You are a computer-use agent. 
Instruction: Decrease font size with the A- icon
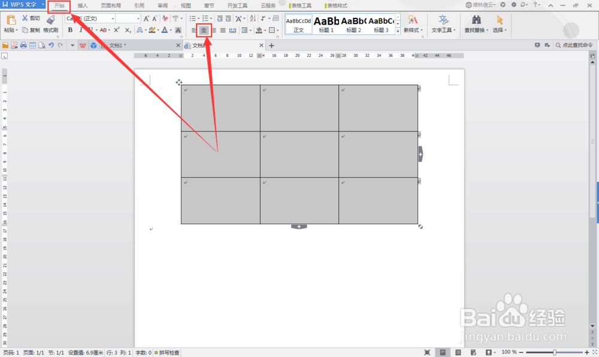coord(155,19)
